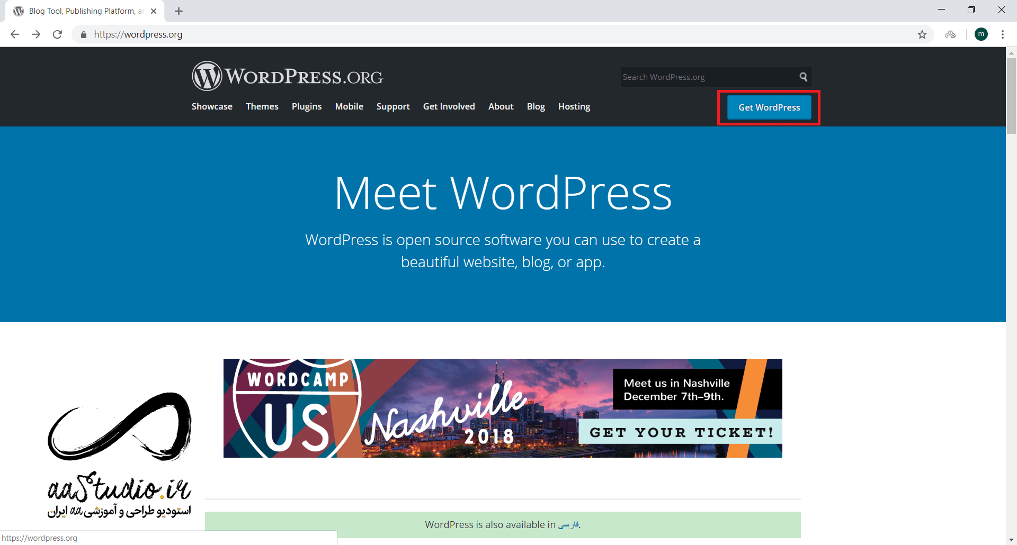The height and width of the screenshot is (545, 1017).
Task: Reload the page using the refresh icon
Action: coord(57,34)
